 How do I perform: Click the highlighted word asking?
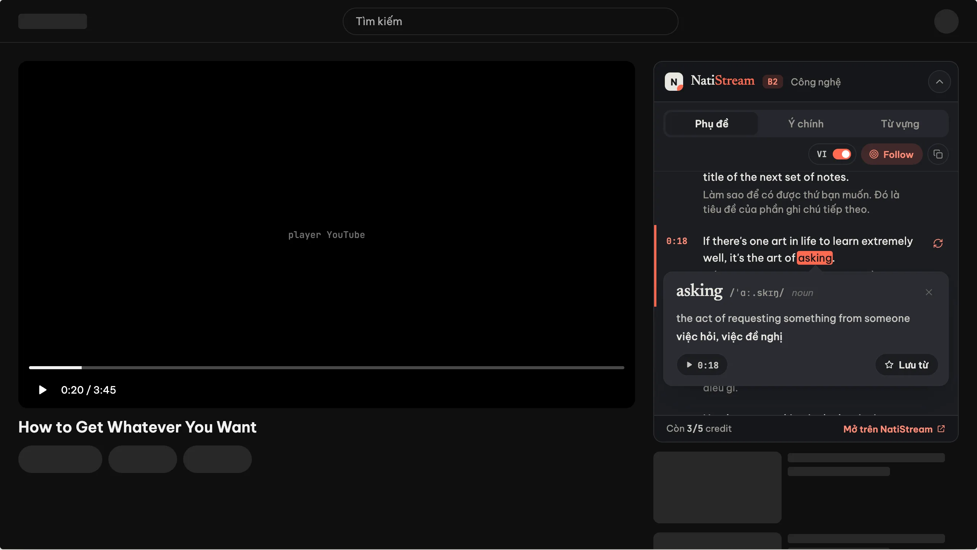pos(815,258)
